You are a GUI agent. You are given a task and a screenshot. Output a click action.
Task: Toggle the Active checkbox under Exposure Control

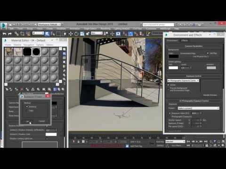[x=169, y=85]
